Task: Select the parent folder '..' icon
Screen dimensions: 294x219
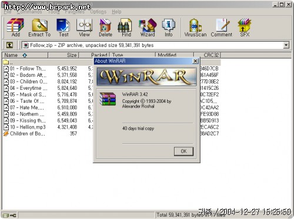Action: [x=6, y=62]
